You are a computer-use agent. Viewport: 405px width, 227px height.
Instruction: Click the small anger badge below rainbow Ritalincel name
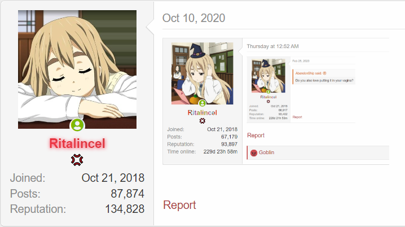[202, 121]
